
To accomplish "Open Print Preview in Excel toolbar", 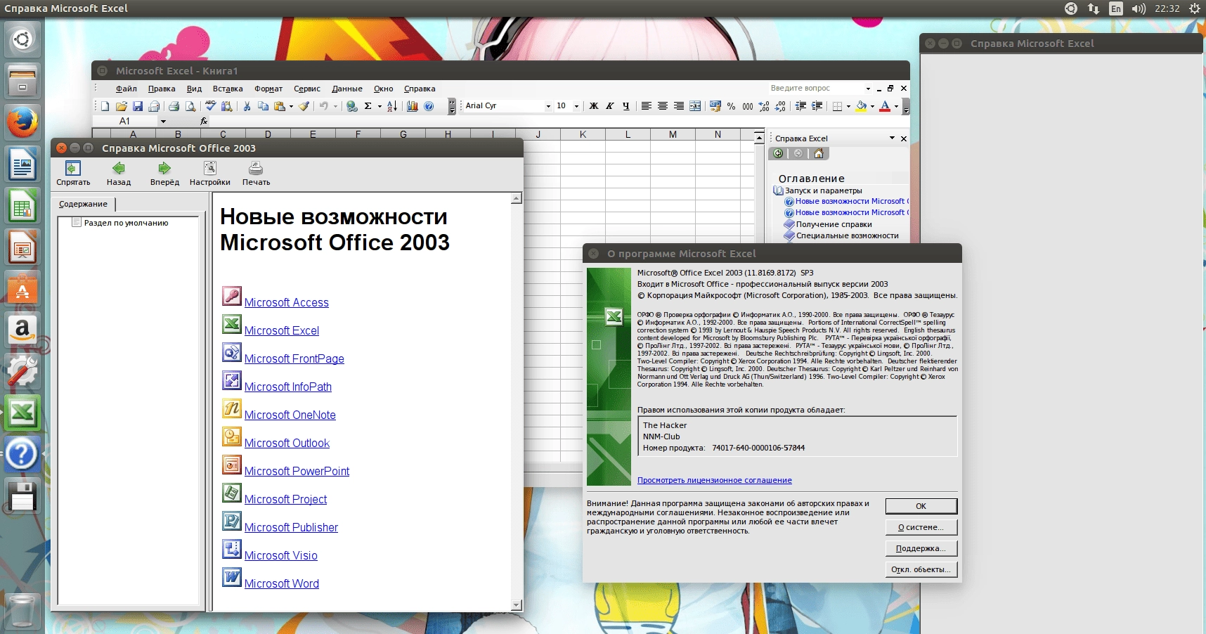I will coord(190,106).
